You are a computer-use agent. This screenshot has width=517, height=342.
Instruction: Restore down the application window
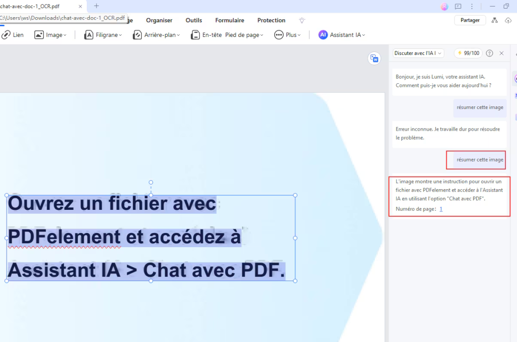tap(506, 6)
